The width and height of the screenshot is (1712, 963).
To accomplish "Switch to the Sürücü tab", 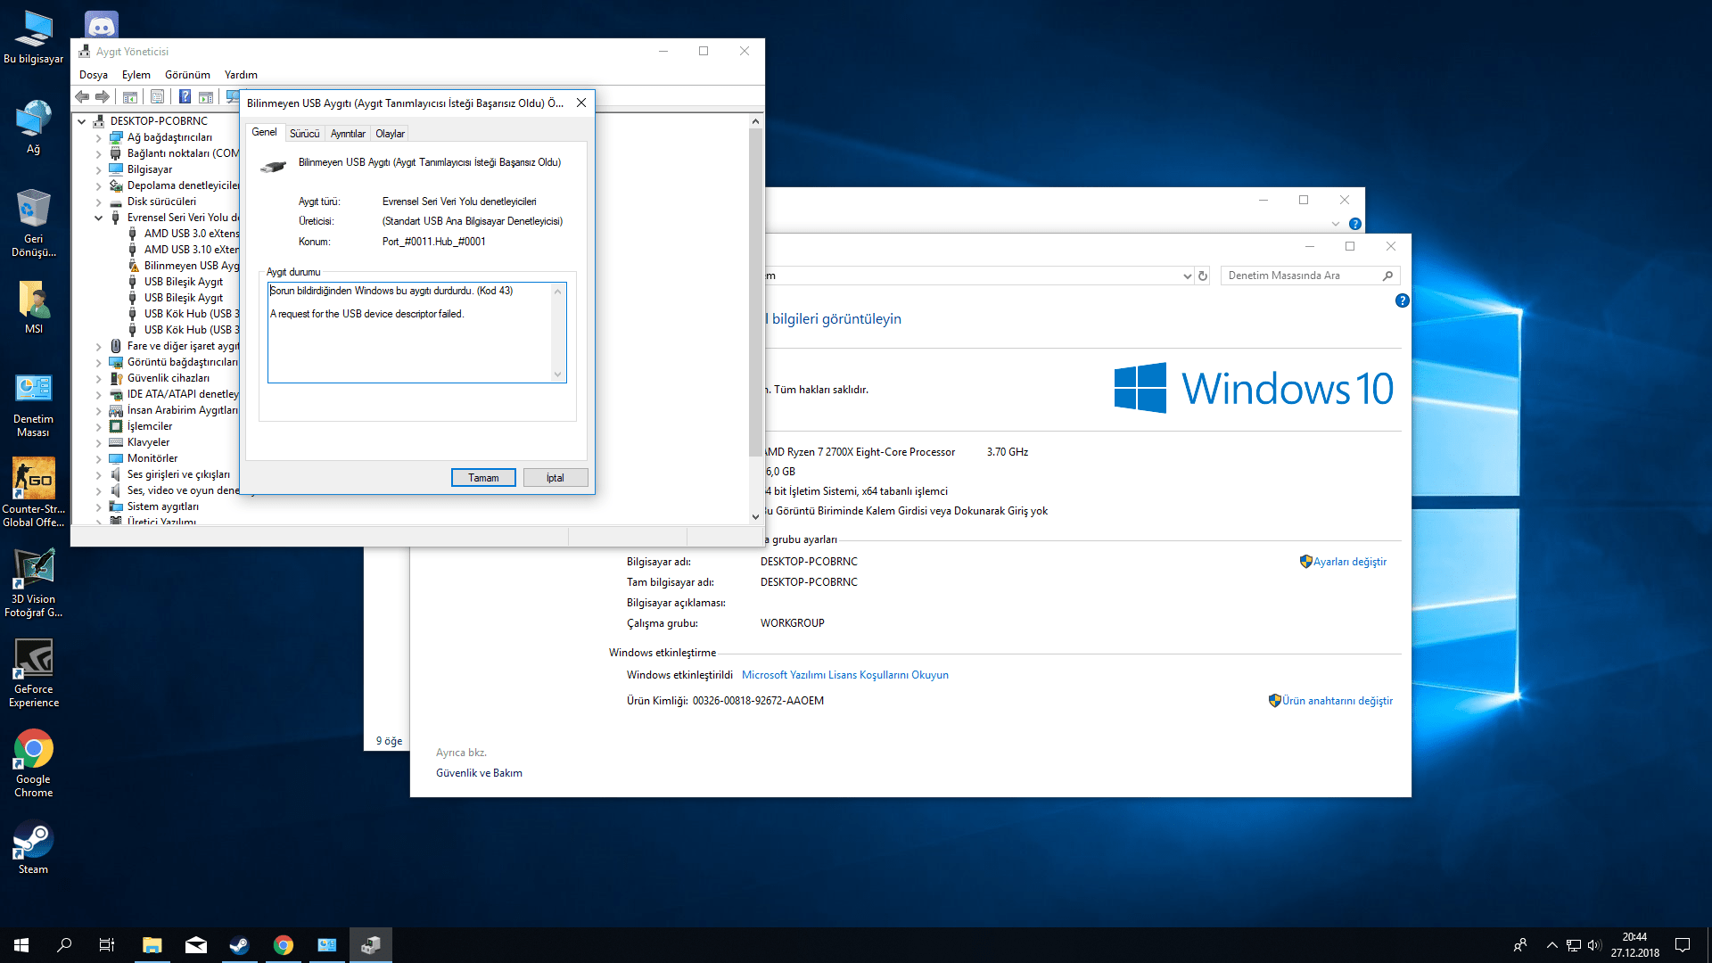I will coord(304,134).
